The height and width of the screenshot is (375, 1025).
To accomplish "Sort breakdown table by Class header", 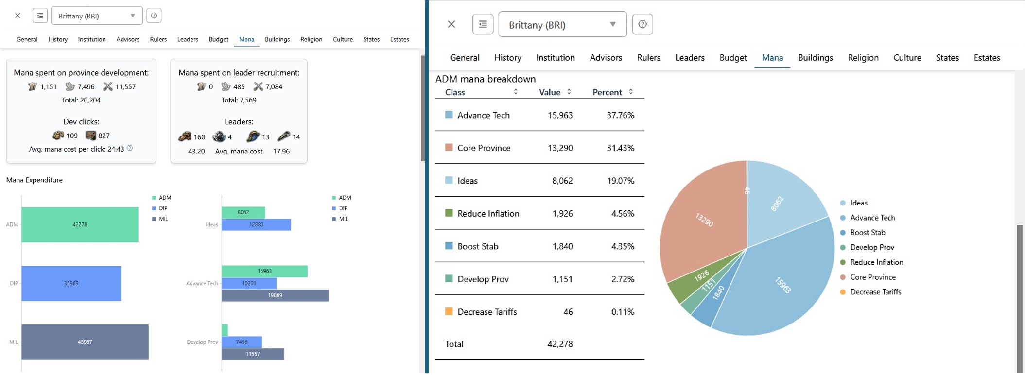I will 481,92.
